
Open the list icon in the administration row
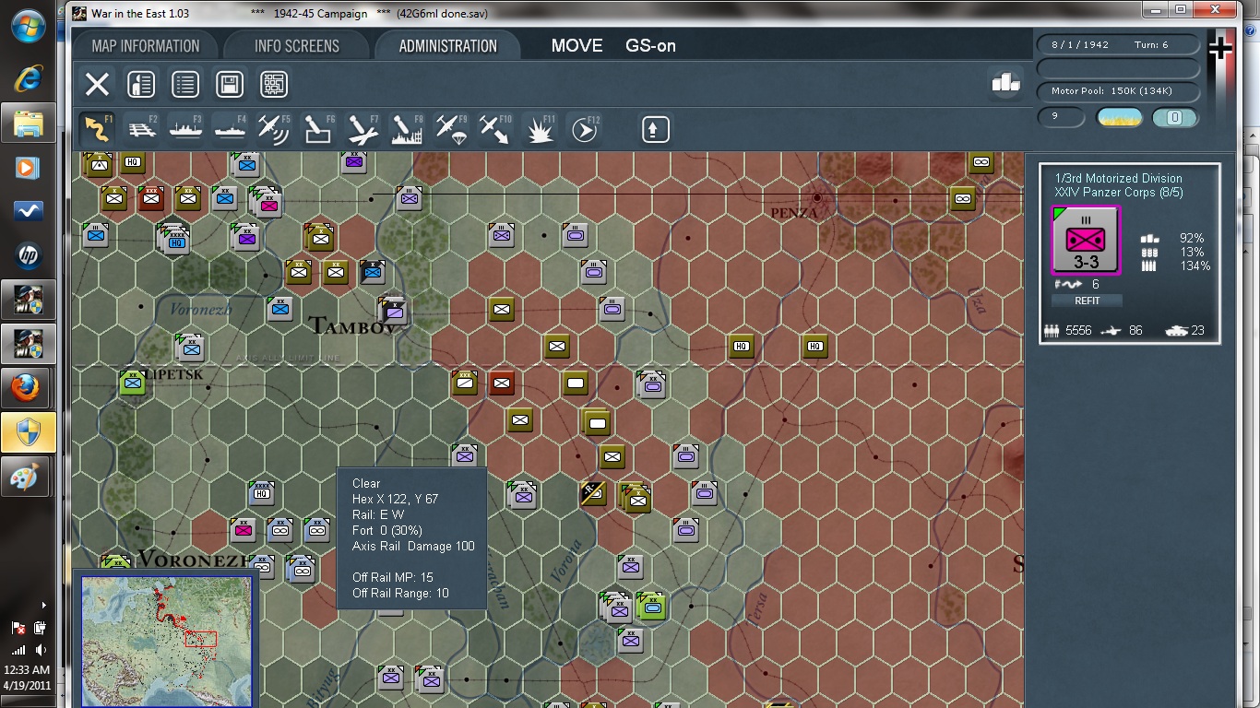[x=185, y=85]
